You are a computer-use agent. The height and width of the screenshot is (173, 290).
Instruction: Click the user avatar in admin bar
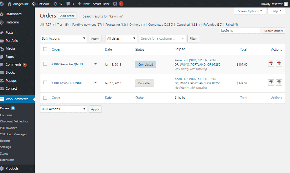(286, 4)
